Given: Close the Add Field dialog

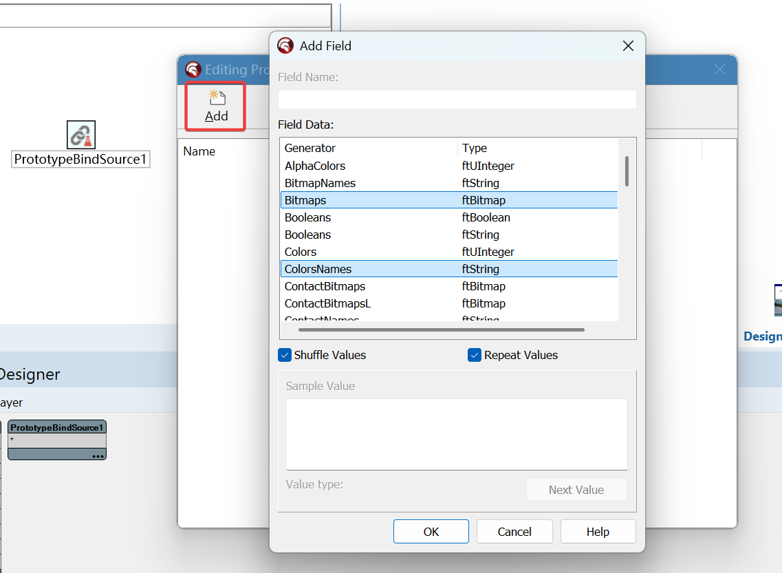Looking at the screenshot, I should pos(628,46).
